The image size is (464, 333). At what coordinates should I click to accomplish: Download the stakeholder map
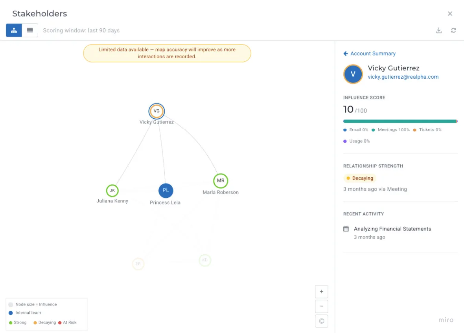pyautogui.click(x=438, y=30)
